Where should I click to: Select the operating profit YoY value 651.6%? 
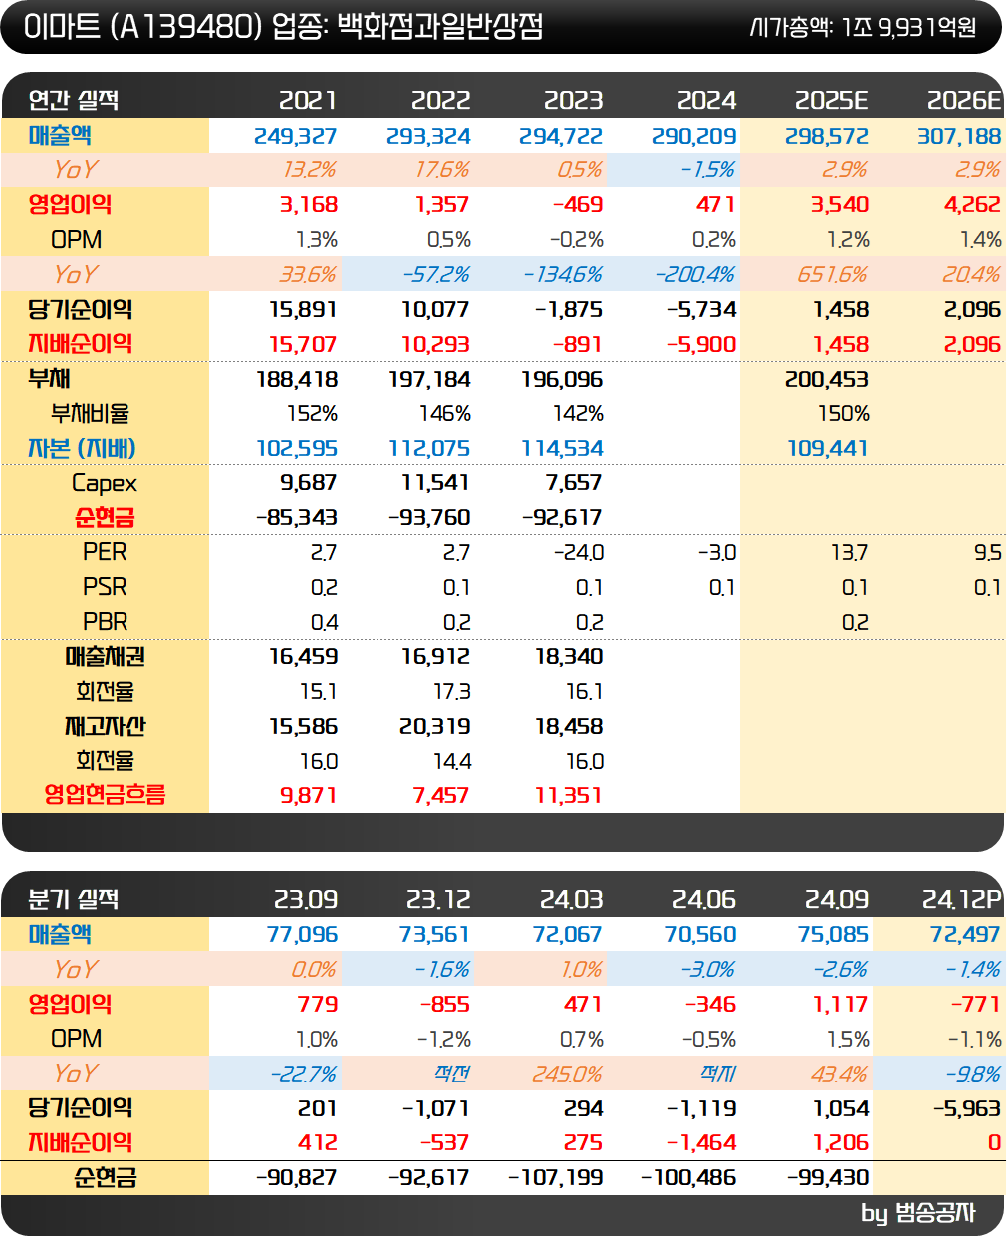(x=832, y=274)
